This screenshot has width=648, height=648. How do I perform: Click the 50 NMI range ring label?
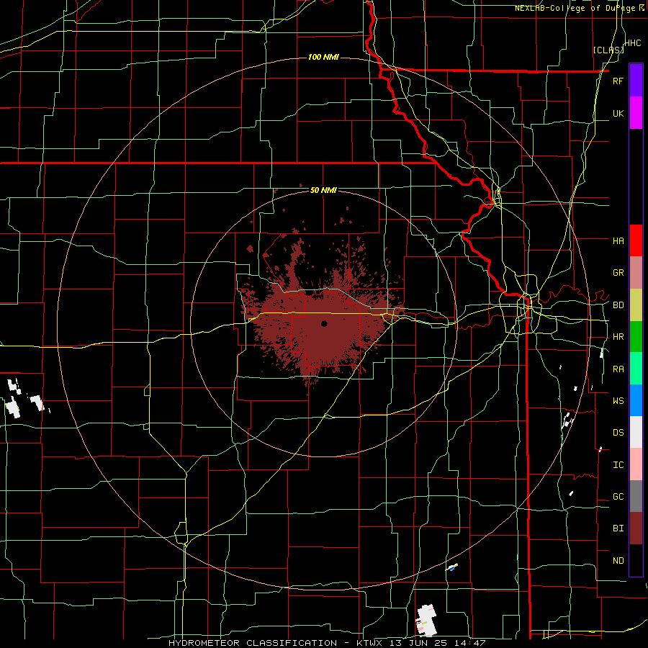pyautogui.click(x=323, y=190)
